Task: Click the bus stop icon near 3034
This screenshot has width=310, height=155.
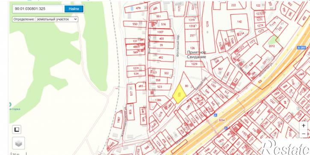Action: pyautogui.click(x=216, y=115)
